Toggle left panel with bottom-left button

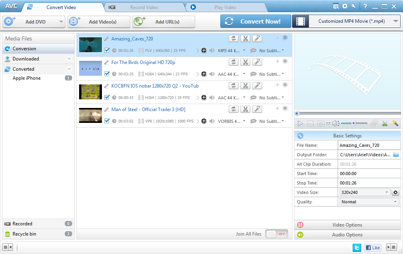[7, 247]
